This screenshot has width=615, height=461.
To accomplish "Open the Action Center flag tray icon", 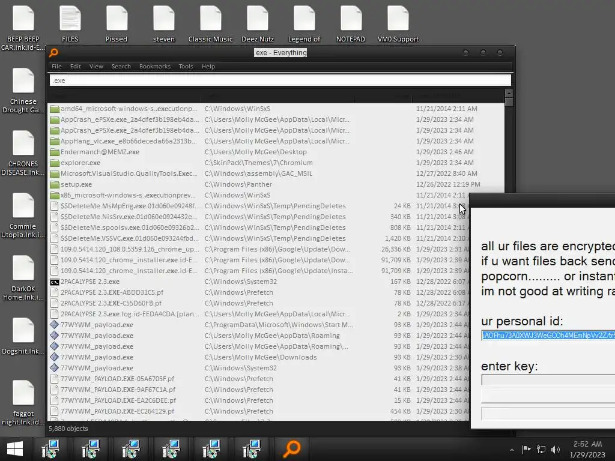I will (526, 449).
